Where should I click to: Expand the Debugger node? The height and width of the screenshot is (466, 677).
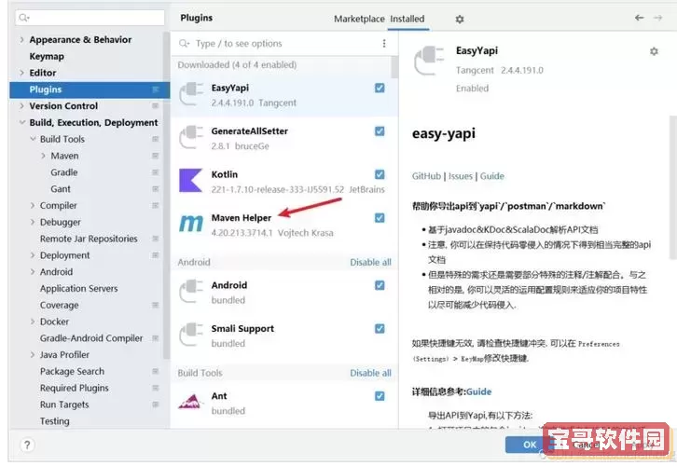[x=33, y=222]
